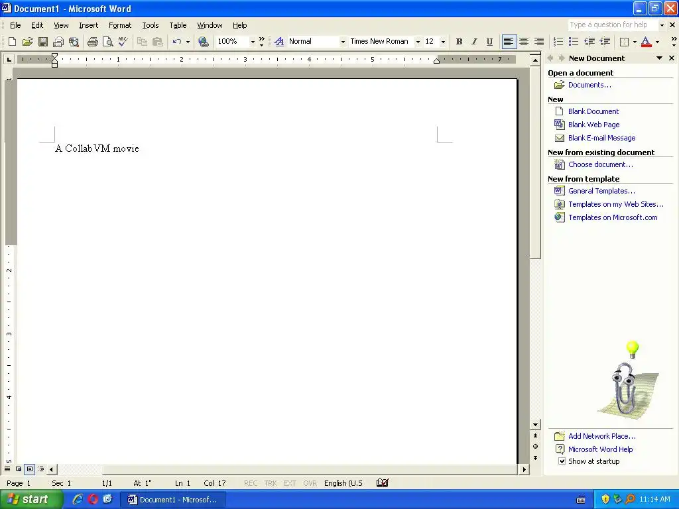
Task: Open the Insert menu
Action: 88,25
